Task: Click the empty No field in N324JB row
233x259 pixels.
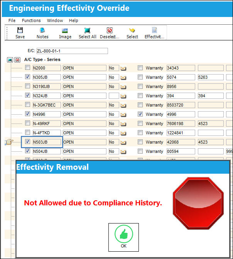Action: [114, 96]
